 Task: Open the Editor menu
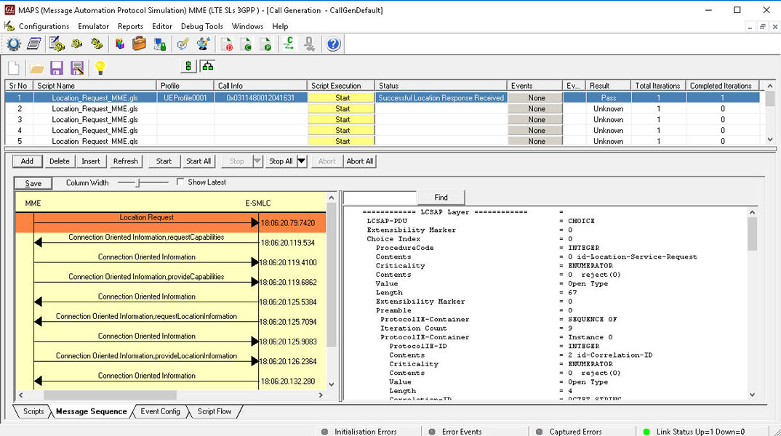162,26
